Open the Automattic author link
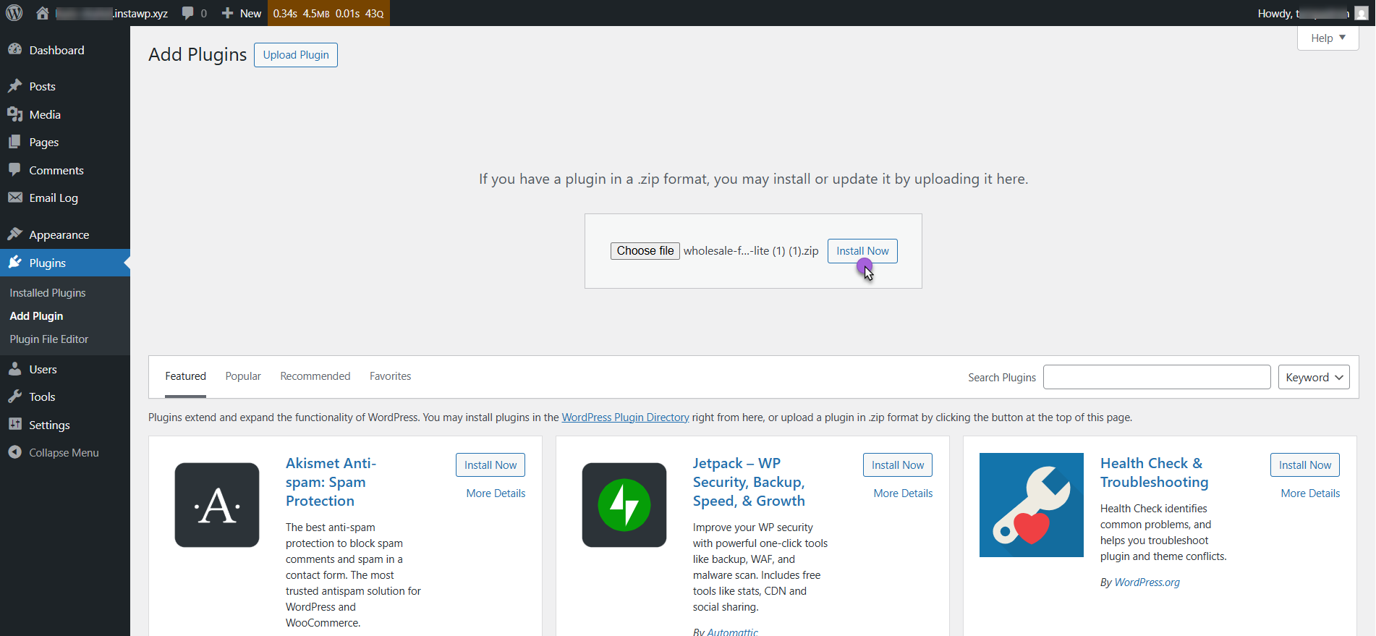The width and height of the screenshot is (1376, 636). point(733,632)
